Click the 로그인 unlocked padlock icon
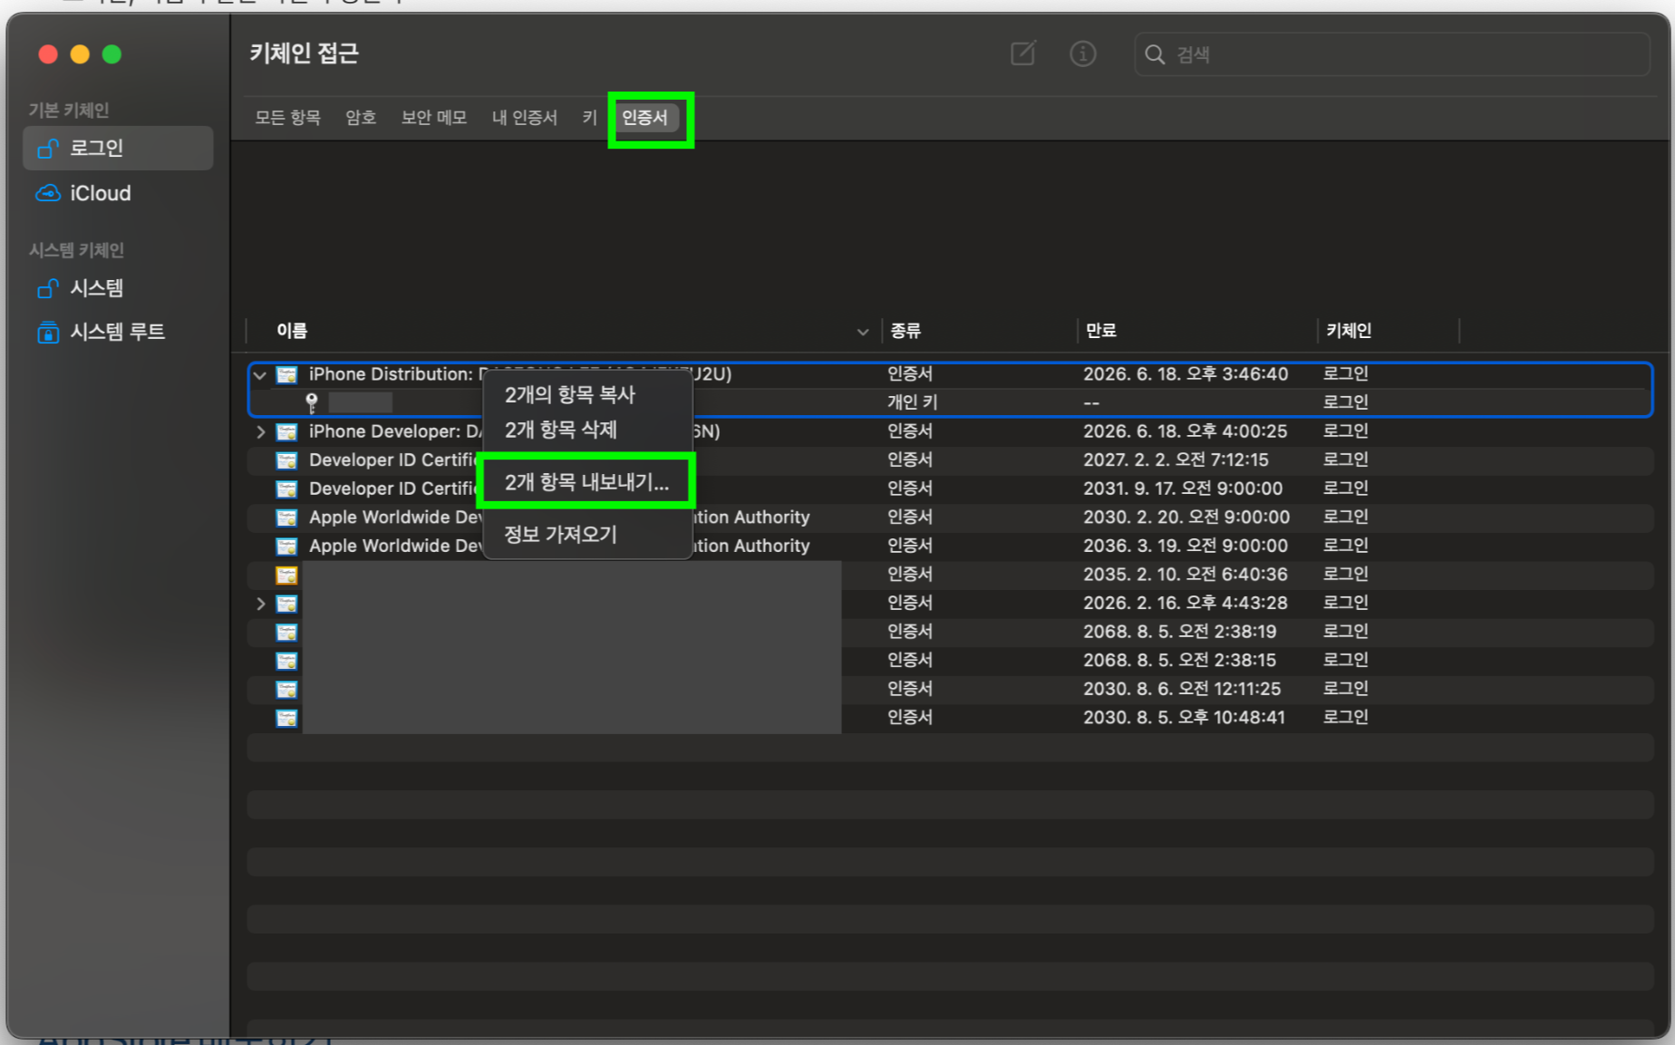This screenshot has width=1675, height=1045. click(x=48, y=149)
